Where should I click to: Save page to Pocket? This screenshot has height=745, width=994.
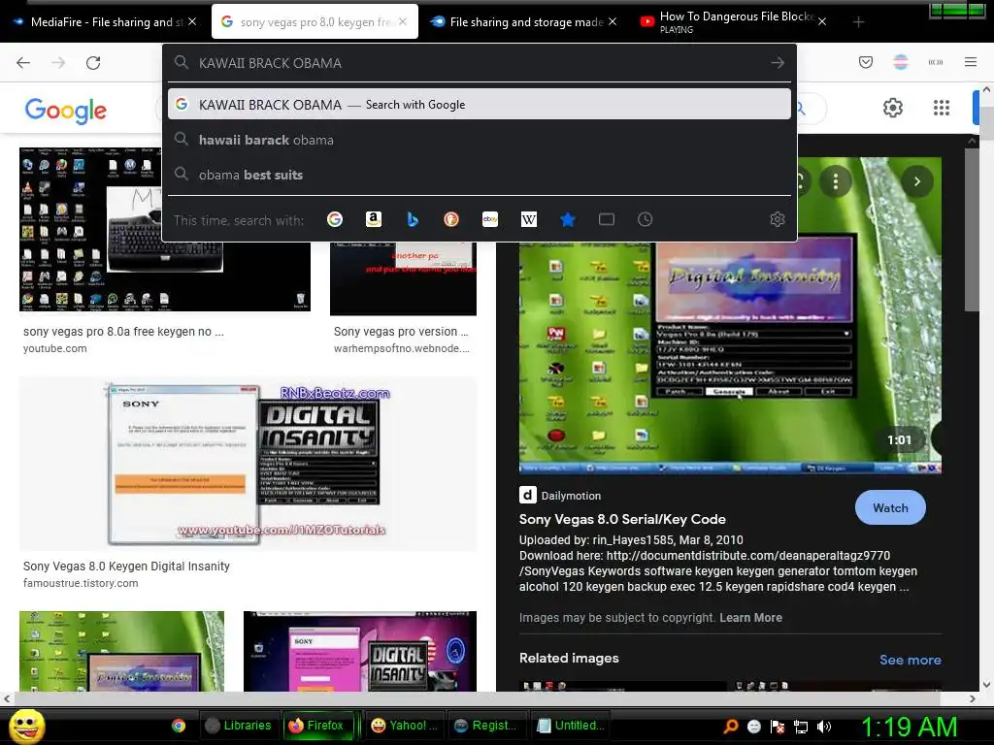(865, 62)
